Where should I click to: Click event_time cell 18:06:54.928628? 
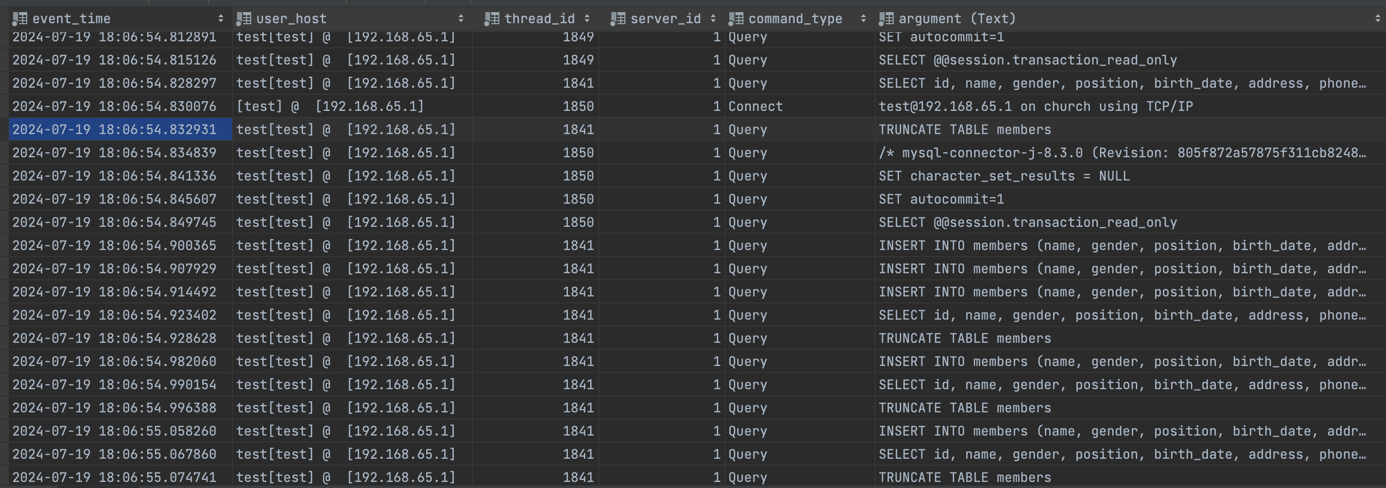tap(121, 338)
